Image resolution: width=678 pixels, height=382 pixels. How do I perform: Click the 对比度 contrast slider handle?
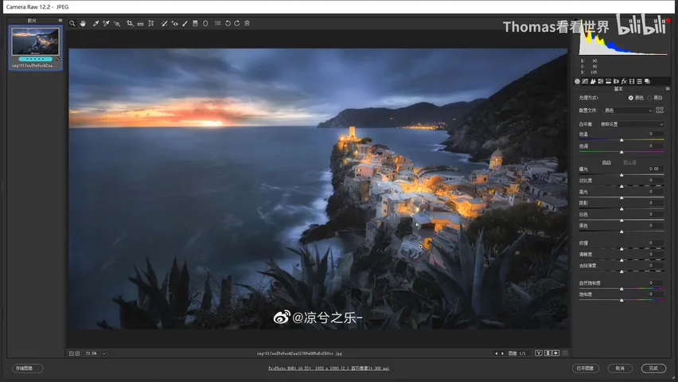[621, 186]
